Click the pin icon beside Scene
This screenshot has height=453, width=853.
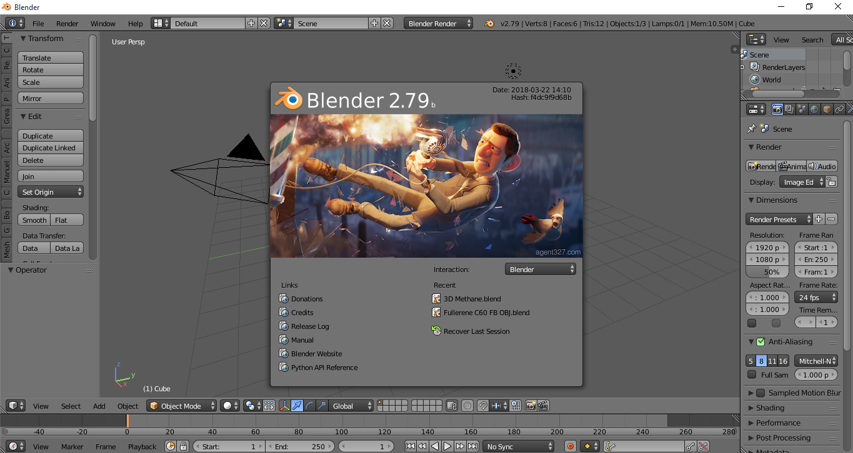click(752, 129)
